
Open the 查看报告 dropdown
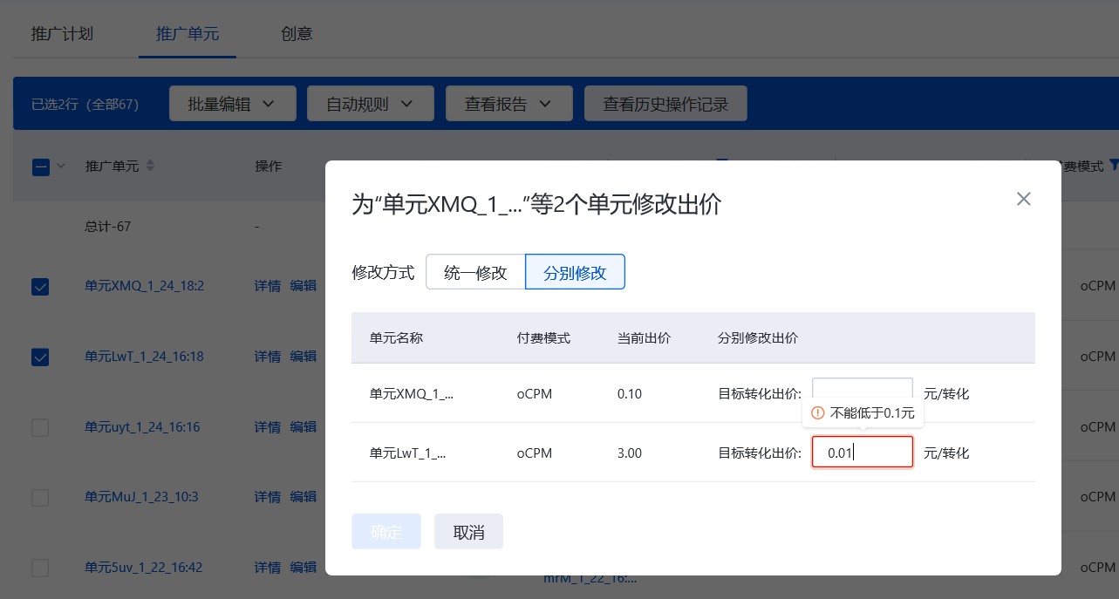tap(508, 104)
